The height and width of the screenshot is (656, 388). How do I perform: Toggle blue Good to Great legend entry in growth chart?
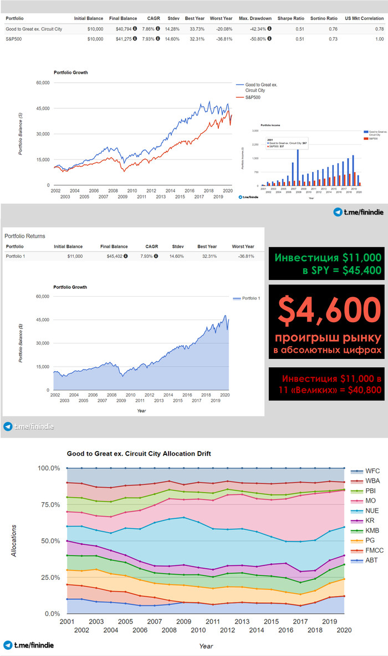click(257, 87)
